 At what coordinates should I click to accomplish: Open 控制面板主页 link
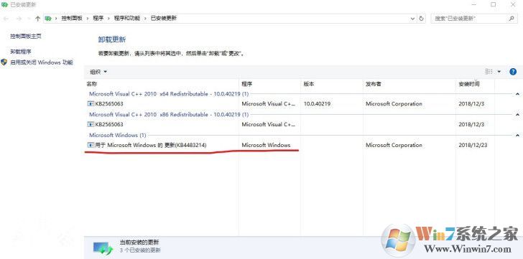(x=26, y=37)
